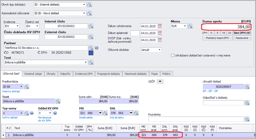Screen dimensions: 256x139
Task: Open MD account lookup icon
Action: coord(105,113)
